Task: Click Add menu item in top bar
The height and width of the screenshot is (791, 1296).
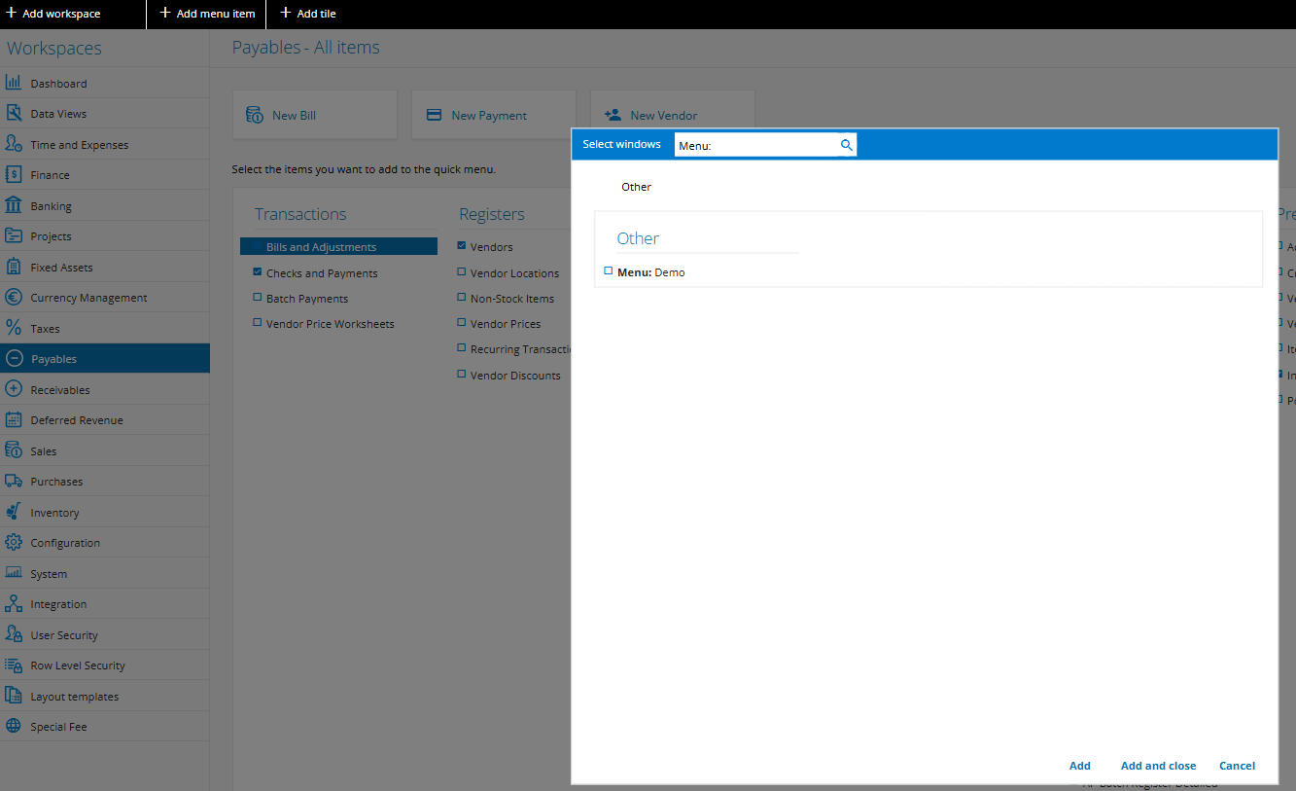Action: pos(206,14)
